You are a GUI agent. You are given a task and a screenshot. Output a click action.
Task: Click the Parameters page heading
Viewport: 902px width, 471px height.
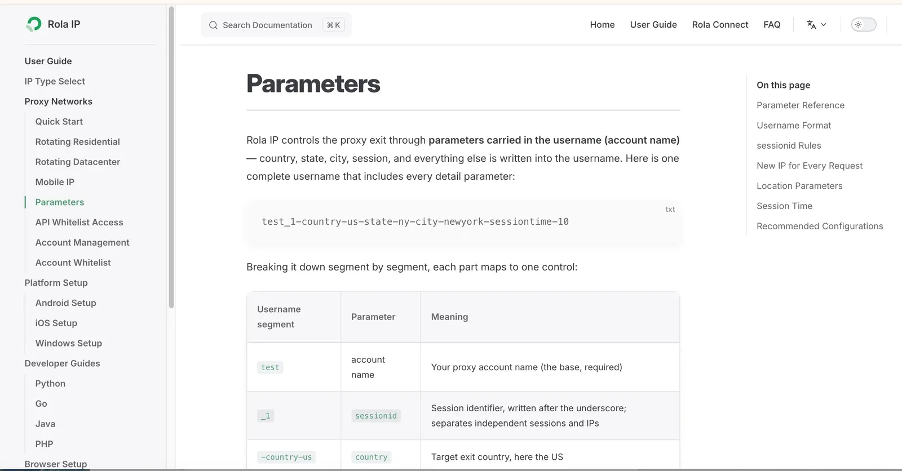click(313, 83)
